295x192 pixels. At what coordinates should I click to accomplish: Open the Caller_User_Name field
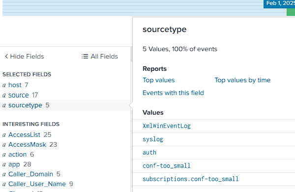pos(37,184)
